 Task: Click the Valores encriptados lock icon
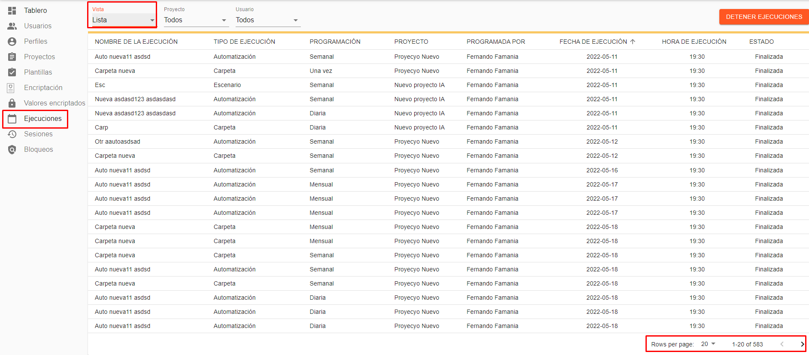pyautogui.click(x=12, y=103)
